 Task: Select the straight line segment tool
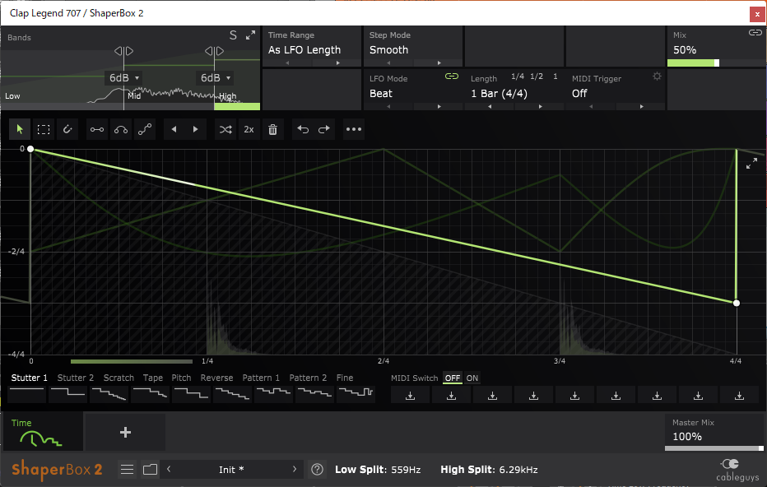[x=97, y=129]
